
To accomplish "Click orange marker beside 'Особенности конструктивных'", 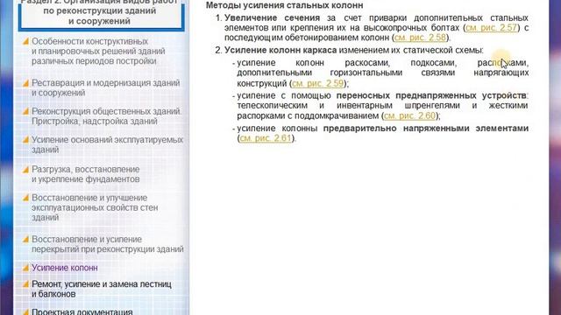I will pyautogui.click(x=25, y=41).
